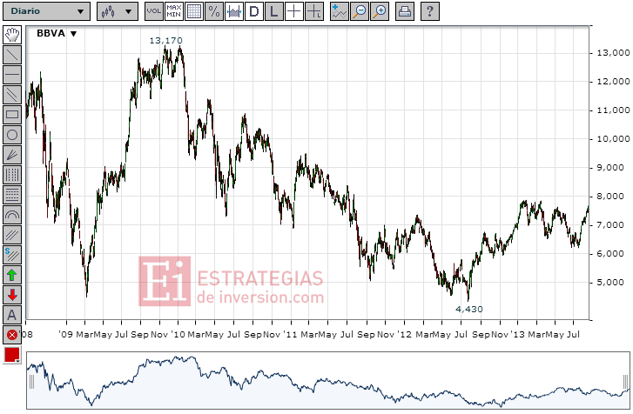Click the add indicator line icon

[x=340, y=11]
